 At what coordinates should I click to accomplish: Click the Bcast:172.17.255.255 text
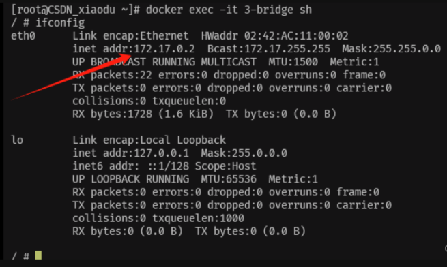click(x=269, y=48)
